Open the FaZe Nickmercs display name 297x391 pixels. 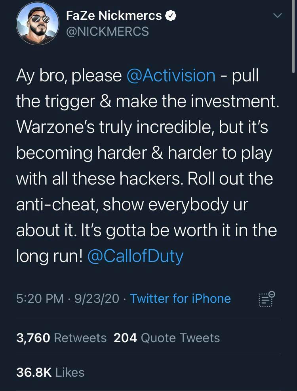114,16
